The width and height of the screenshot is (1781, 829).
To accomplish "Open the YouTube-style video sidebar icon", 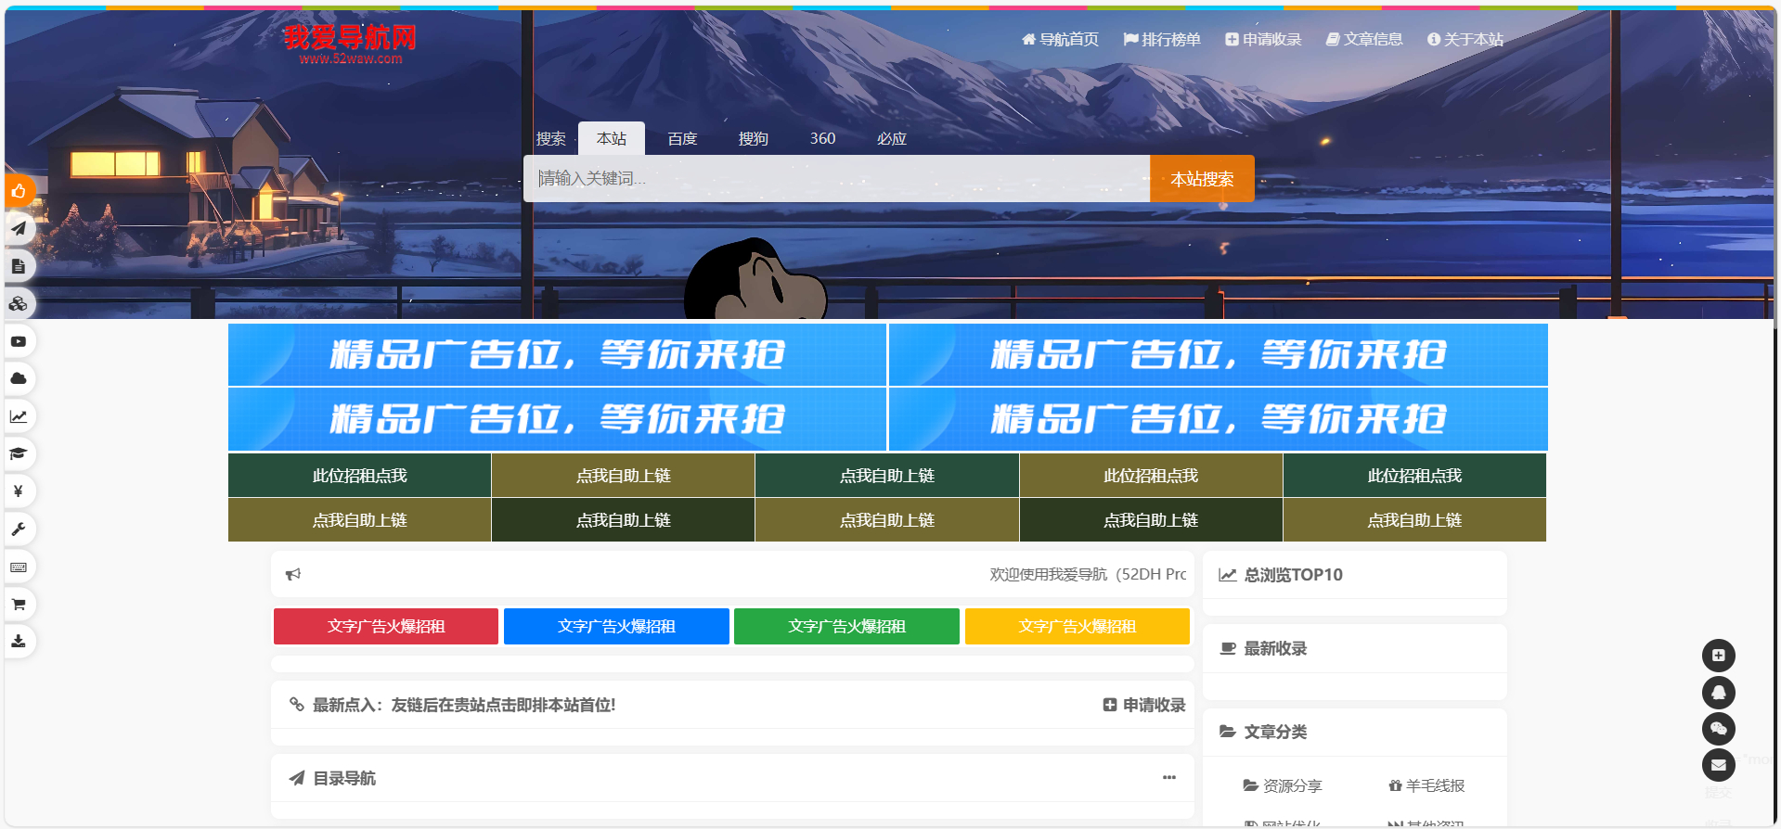I will pyautogui.click(x=19, y=341).
